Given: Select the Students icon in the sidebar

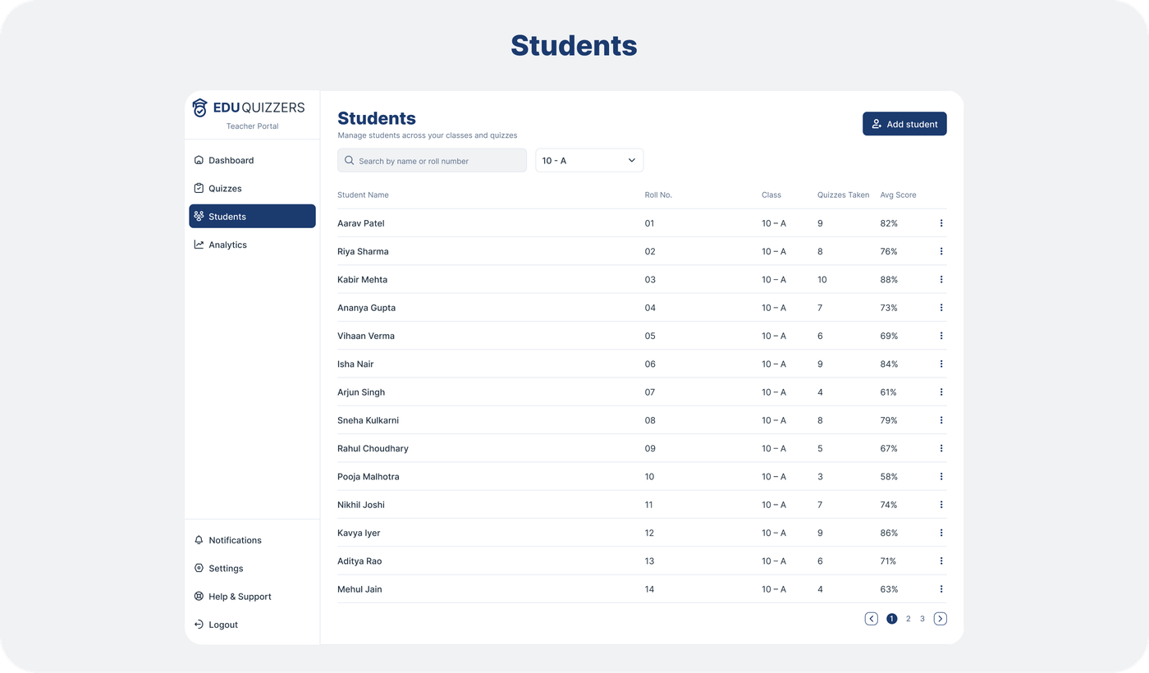Looking at the screenshot, I should point(198,216).
